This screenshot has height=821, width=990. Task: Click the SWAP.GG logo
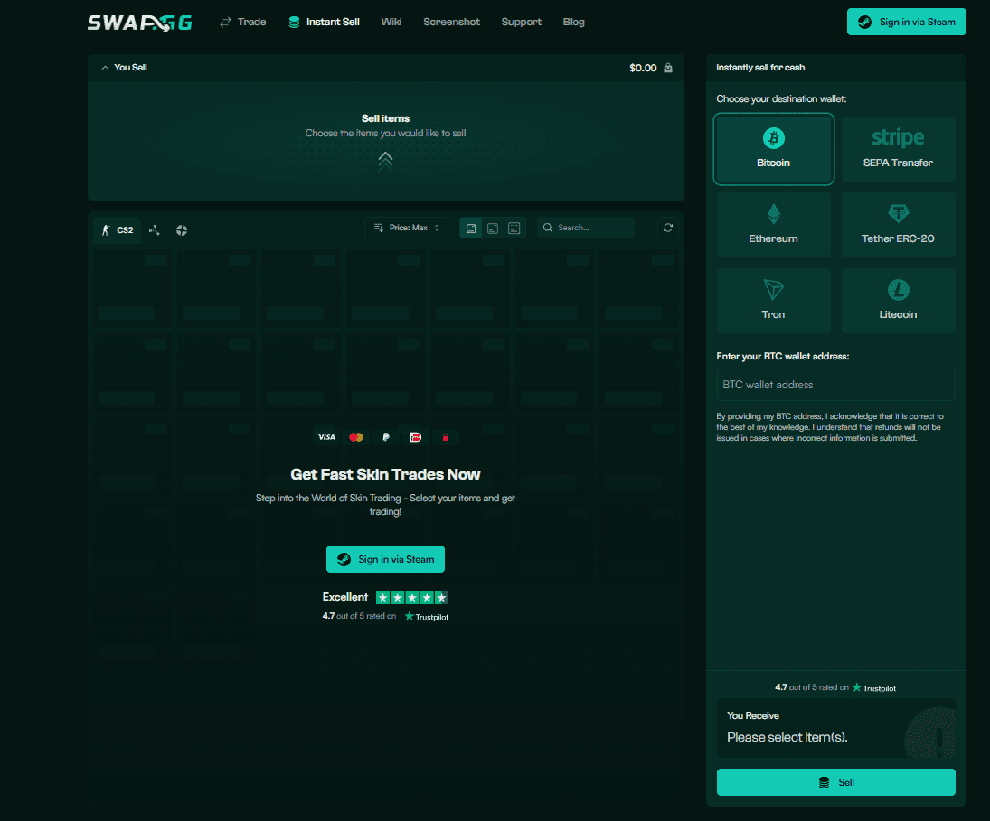coord(139,23)
